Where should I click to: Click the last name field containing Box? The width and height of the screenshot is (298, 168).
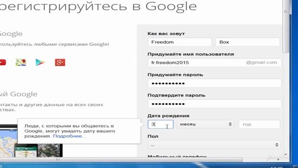click(247, 42)
